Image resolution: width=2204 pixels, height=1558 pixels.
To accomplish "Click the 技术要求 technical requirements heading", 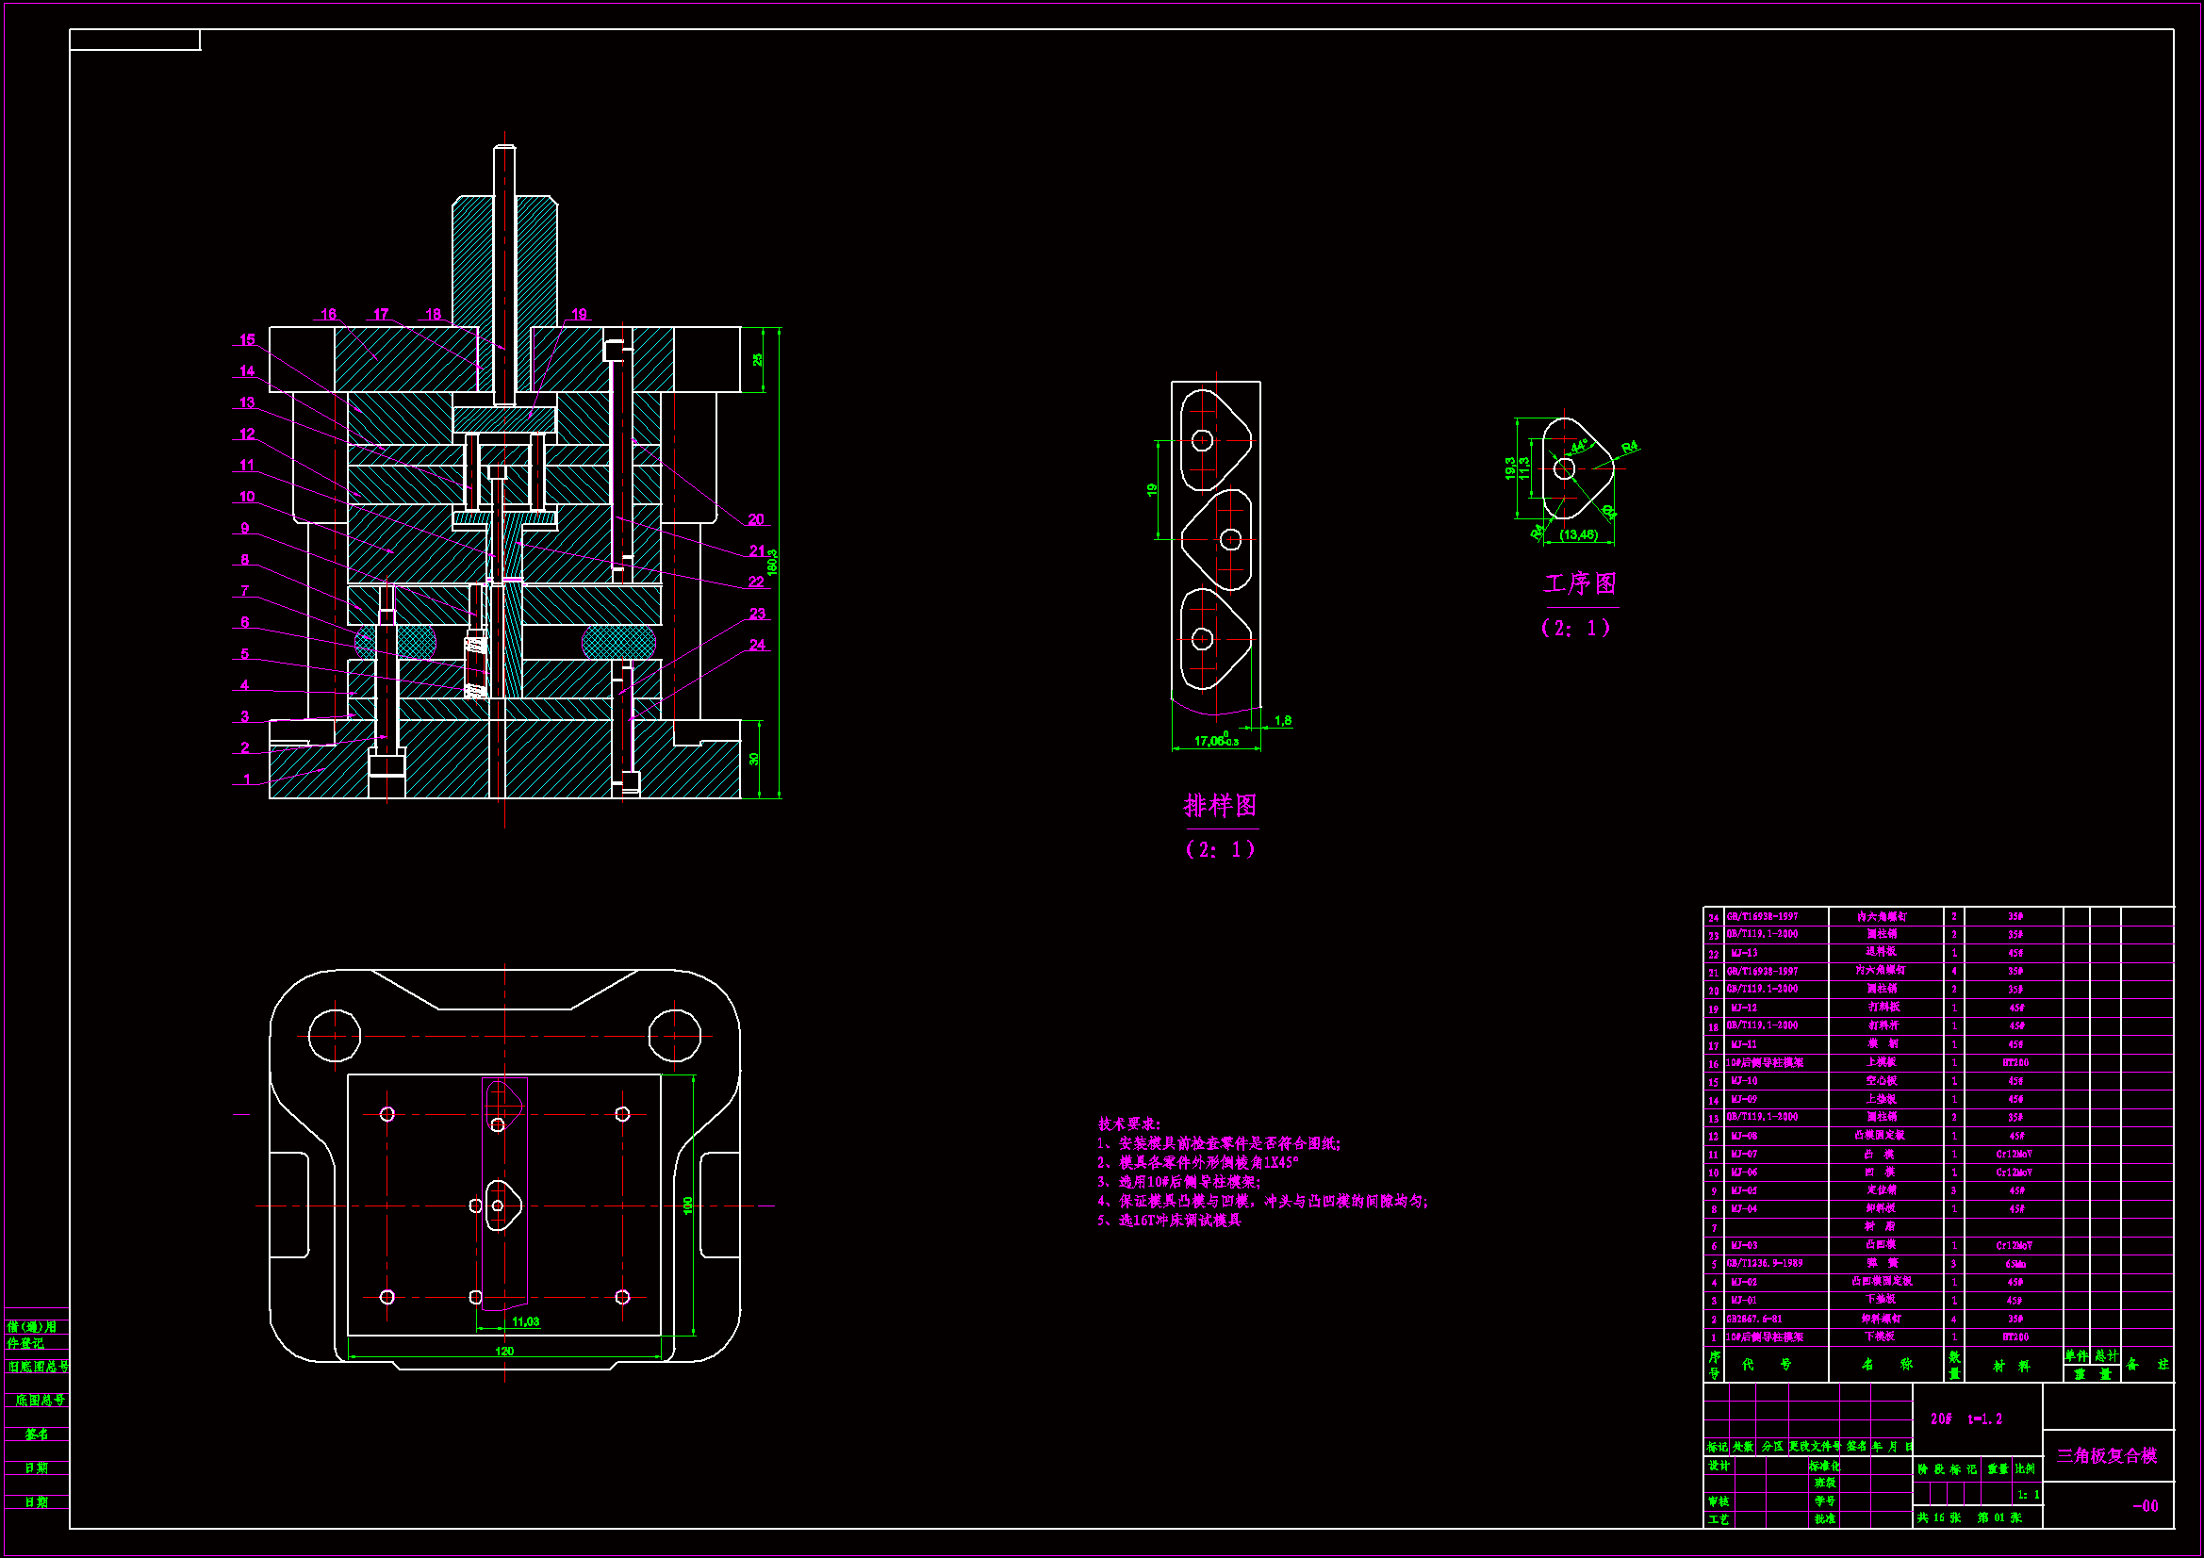I will (1129, 1123).
